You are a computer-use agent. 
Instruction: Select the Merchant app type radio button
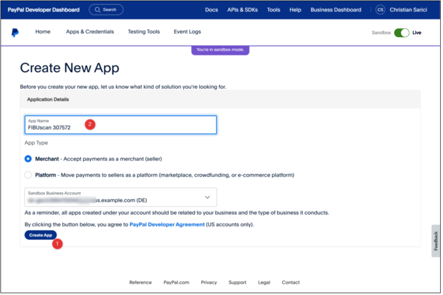[28, 160]
